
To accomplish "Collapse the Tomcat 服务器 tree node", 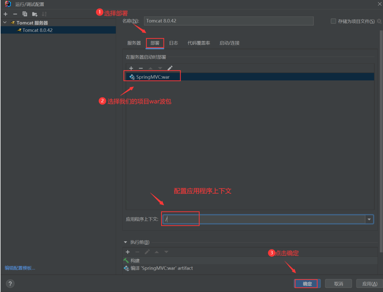I will (x=5, y=23).
